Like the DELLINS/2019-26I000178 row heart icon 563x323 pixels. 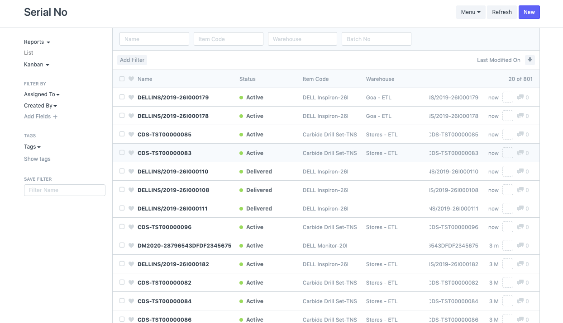(131, 116)
